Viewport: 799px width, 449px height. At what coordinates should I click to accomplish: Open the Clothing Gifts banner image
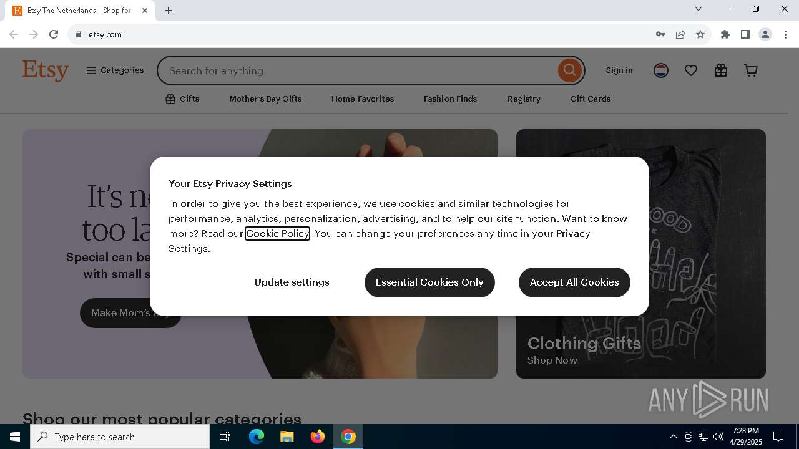pyautogui.click(x=641, y=254)
